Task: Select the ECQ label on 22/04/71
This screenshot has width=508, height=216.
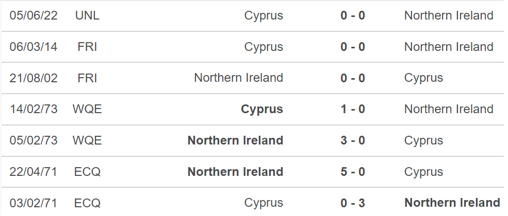Action: pyautogui.click(x=87, y=172)
